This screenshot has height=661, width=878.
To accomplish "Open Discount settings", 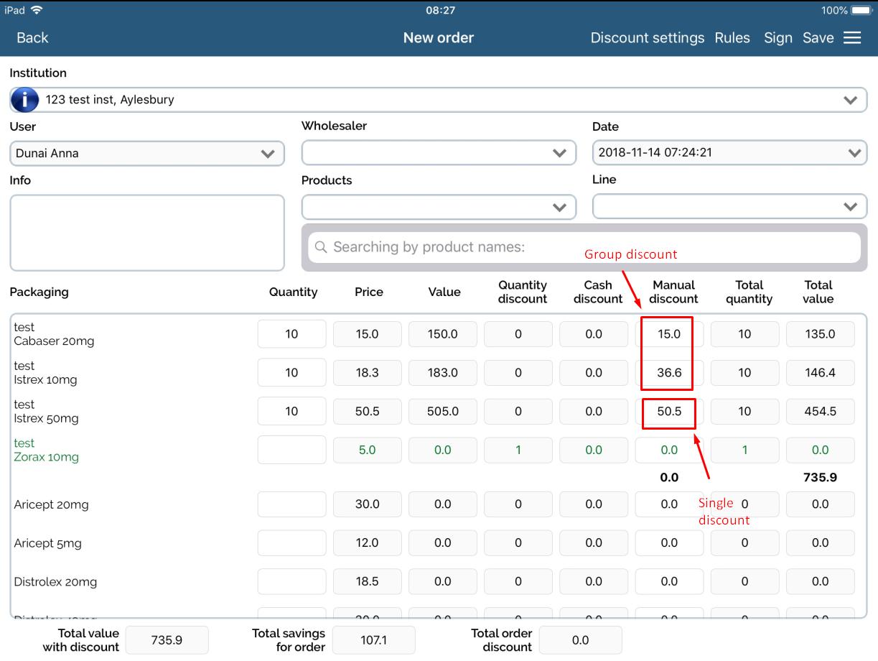I will [x=647, y=38].
